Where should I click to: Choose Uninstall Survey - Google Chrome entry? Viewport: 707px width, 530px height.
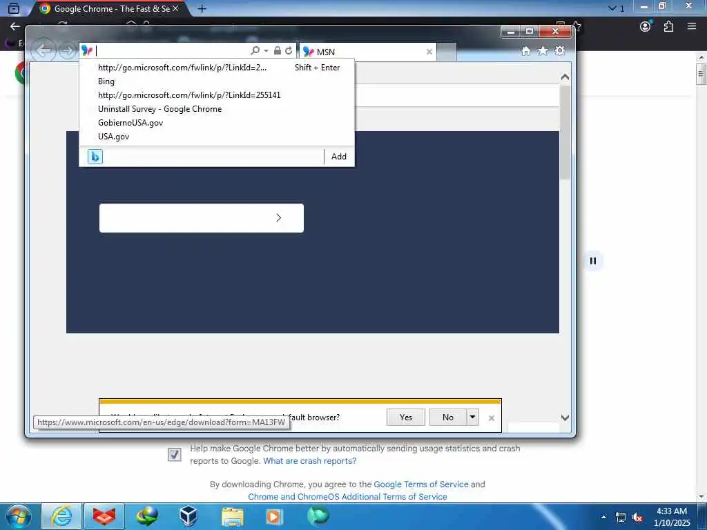point(217,109)
